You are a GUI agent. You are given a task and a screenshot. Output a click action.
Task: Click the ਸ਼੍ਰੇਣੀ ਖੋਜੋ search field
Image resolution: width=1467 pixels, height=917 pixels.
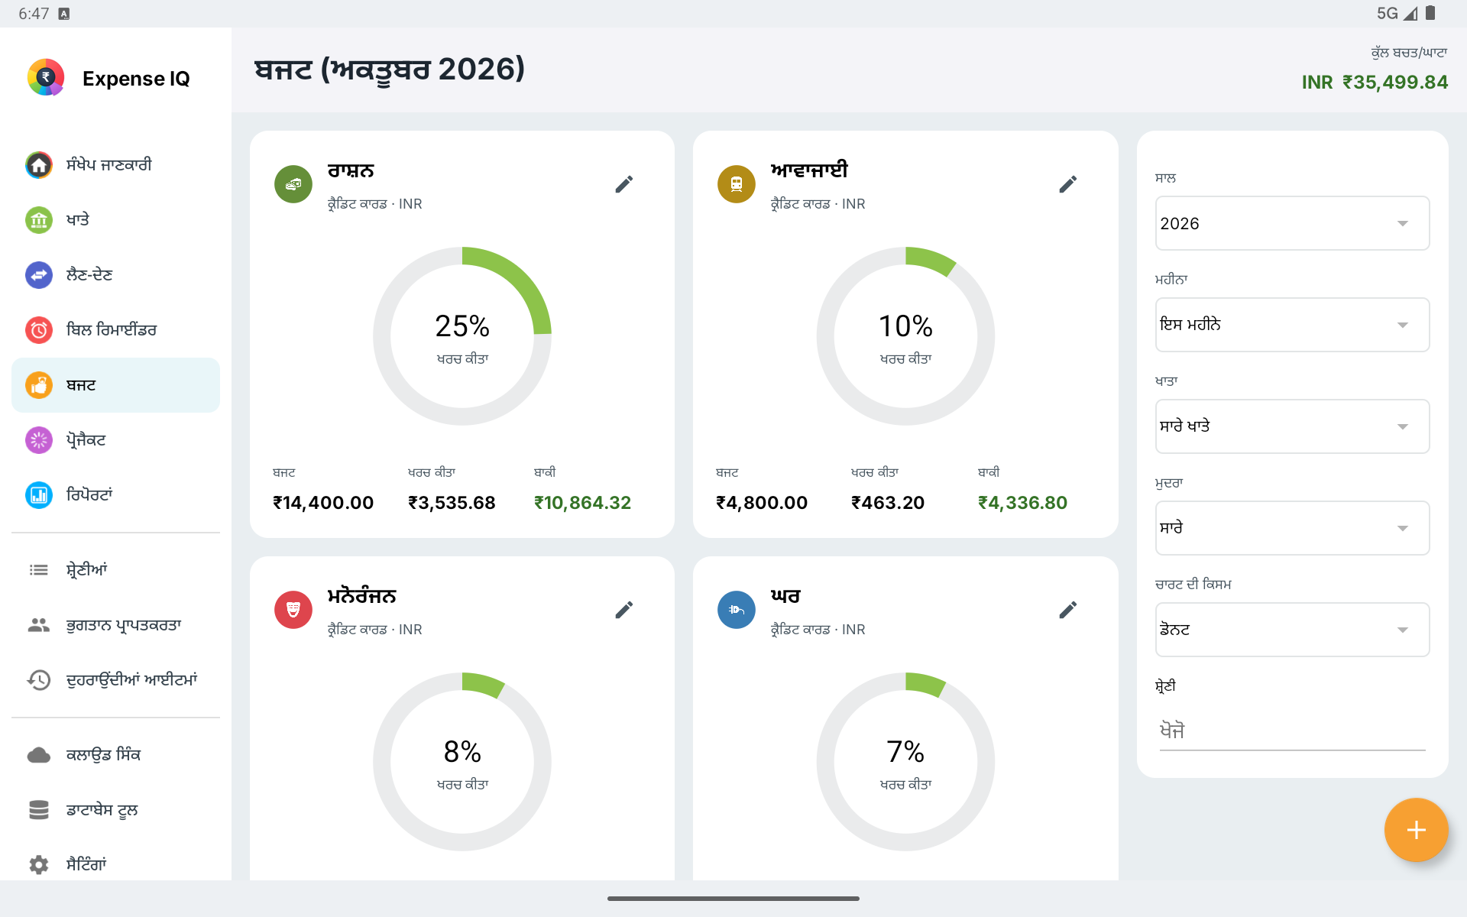1292,731
